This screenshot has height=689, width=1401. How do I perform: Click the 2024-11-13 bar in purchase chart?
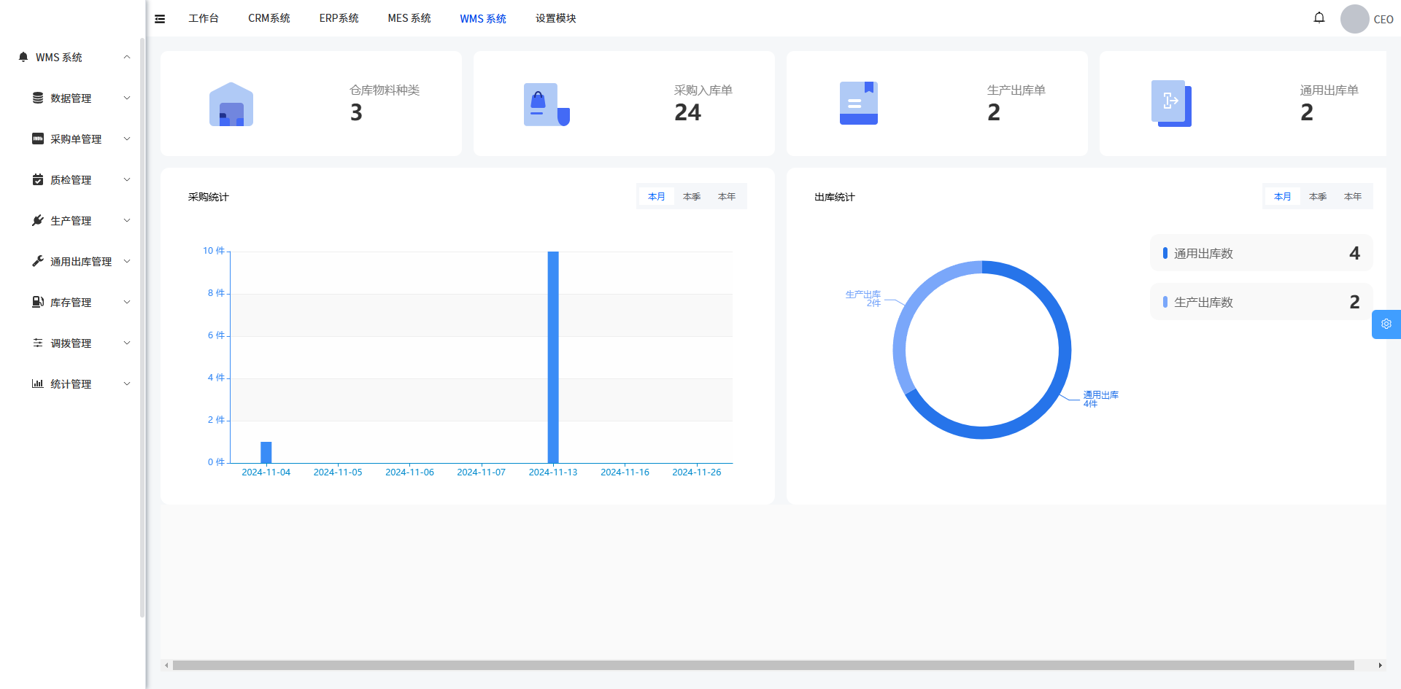[553, 357]
